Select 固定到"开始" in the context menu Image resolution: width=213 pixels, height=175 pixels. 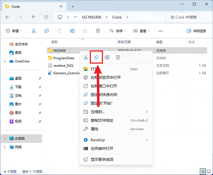point(116,103)
